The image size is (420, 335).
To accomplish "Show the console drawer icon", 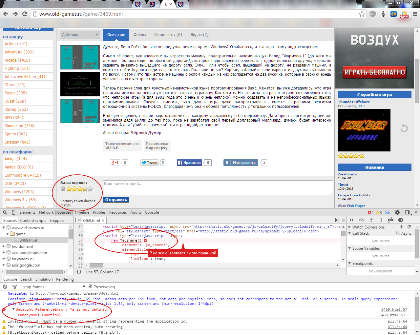I will (387, 212).
